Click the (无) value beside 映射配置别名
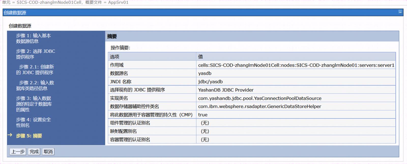The image size is (407, 164). click(205, 131)
